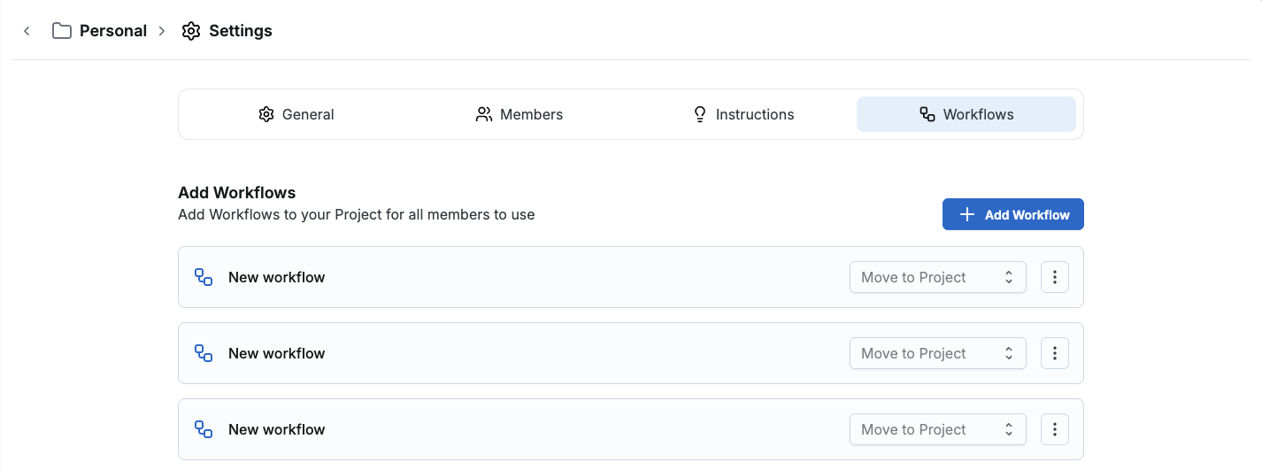Click the third workflow's flow icon
This screenshot has width=1262, height=470.
pos(204,429)
